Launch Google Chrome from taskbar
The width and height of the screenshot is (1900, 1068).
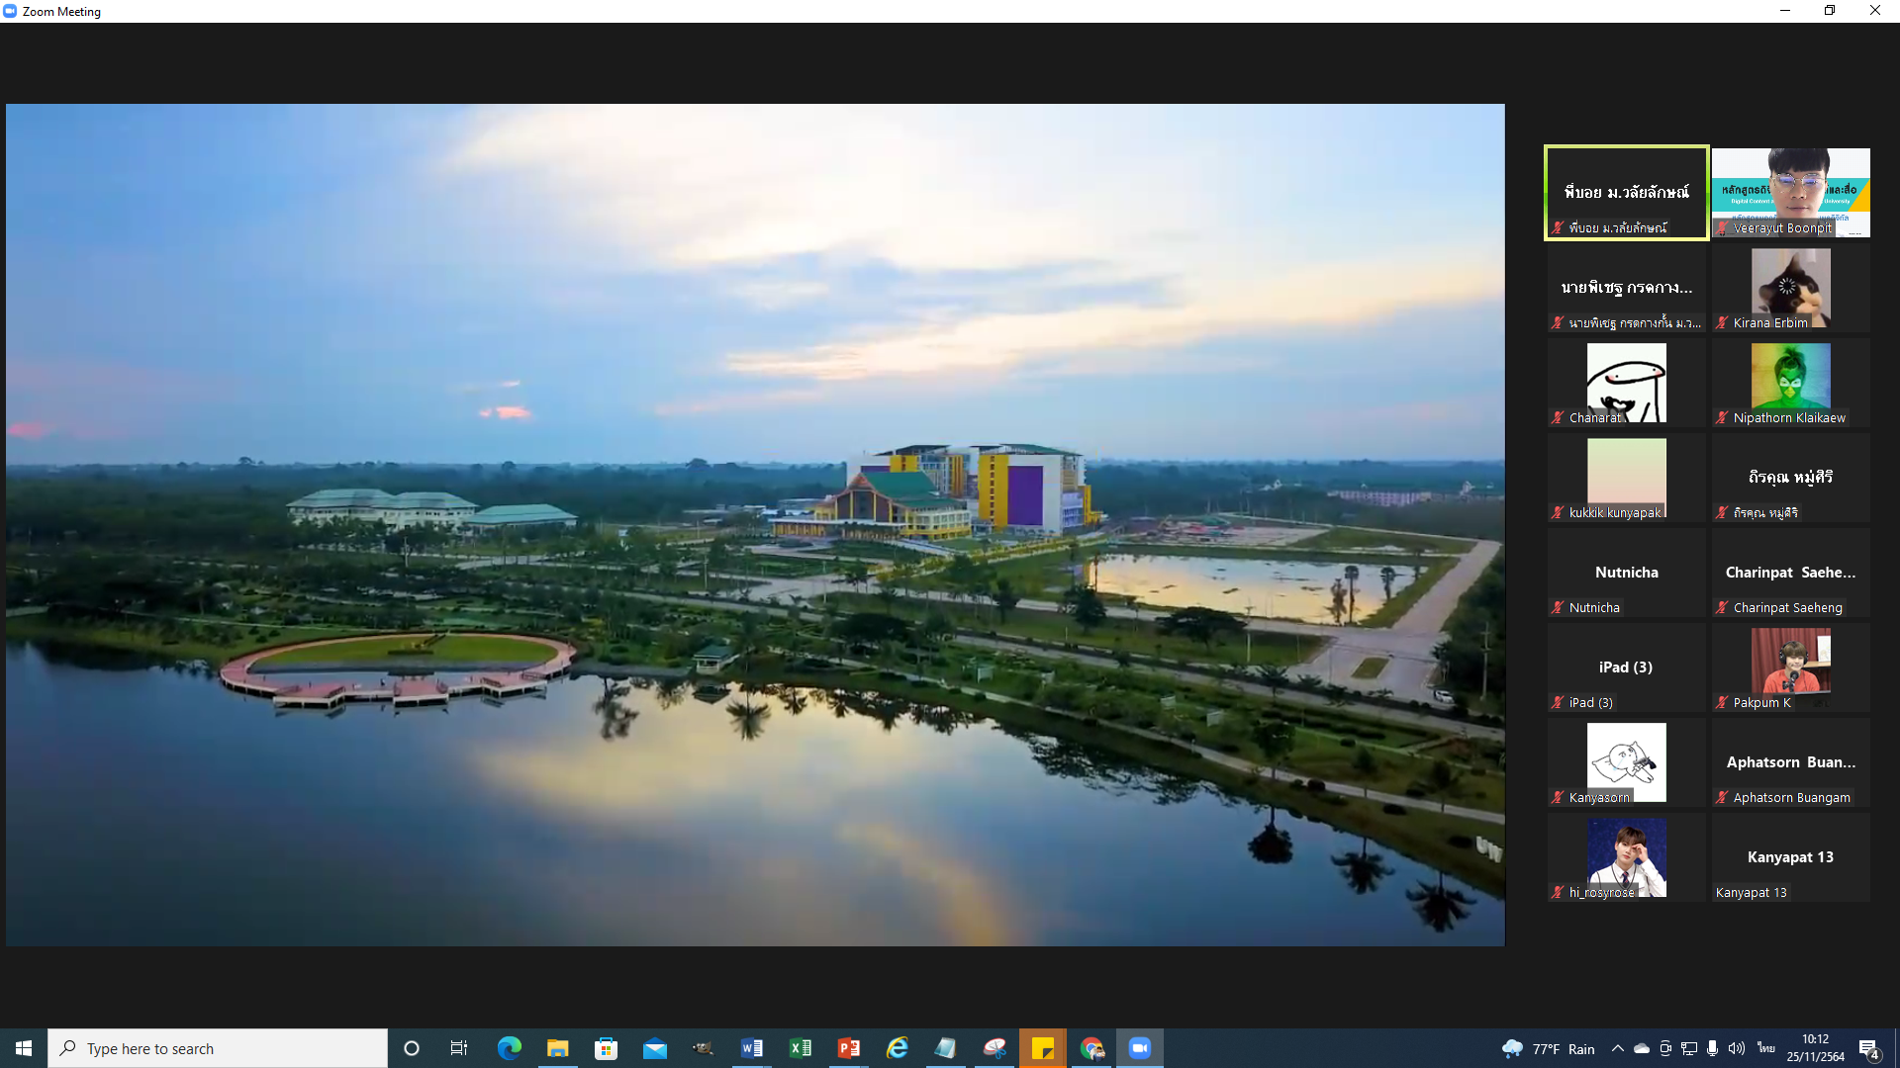[1092, 1048]
